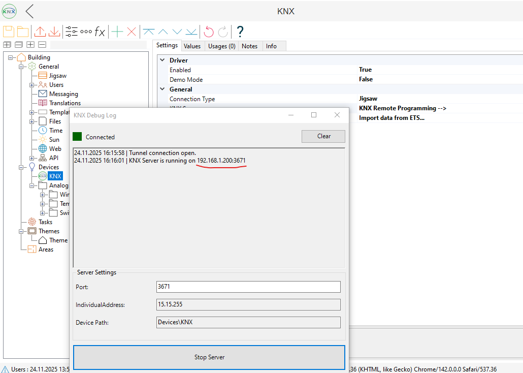
Task: Expand the Users tree node
Action: (32, 85)
